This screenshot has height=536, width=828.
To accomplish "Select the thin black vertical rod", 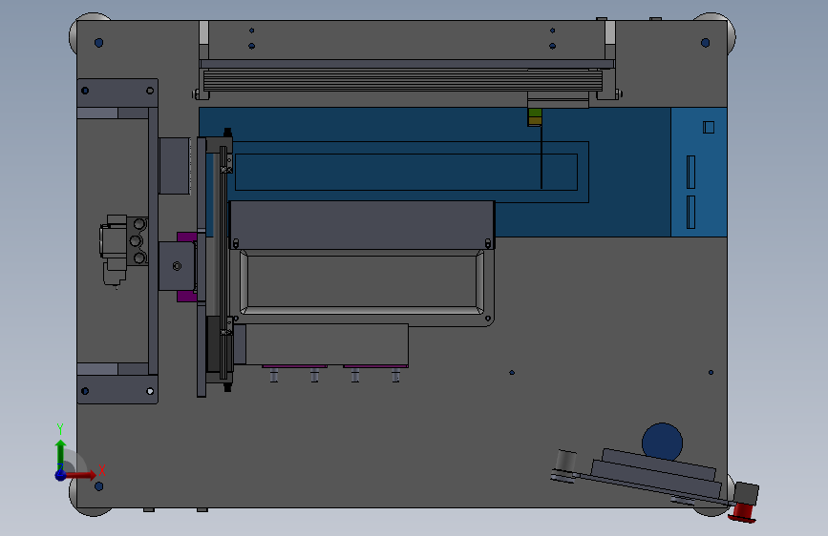I will pyautogui.click(x=541, y=156).
